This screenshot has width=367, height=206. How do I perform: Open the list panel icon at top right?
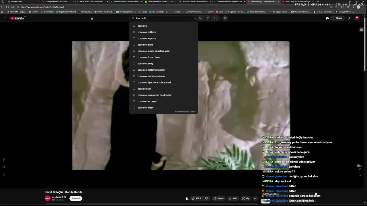pos(361,29)
